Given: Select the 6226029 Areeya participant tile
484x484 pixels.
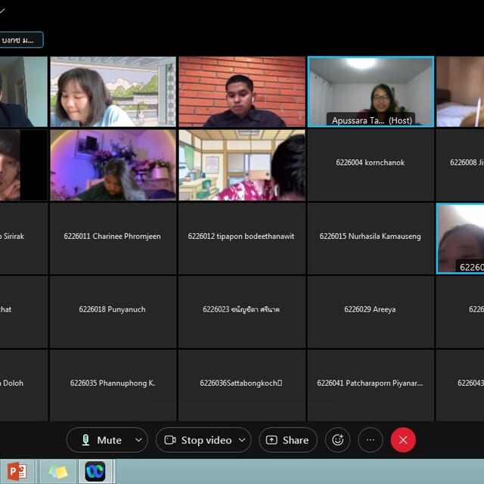Looking at the screenshot, I should (x=371, y=309).
